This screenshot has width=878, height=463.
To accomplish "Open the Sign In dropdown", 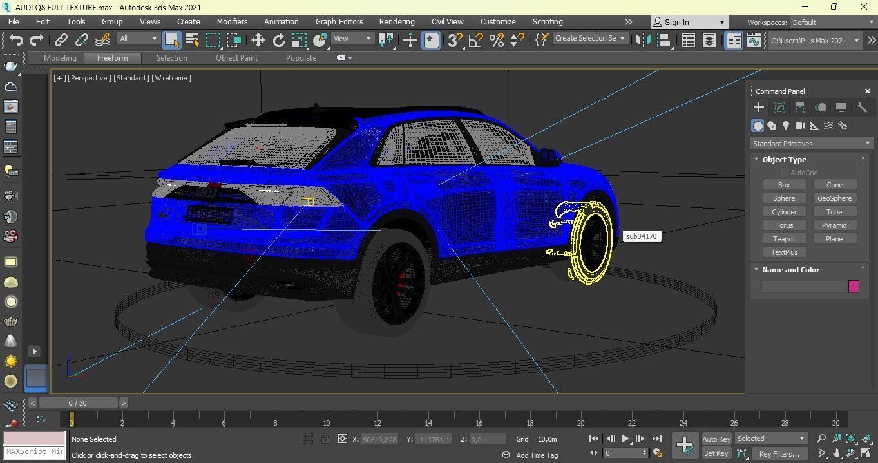I will [x=688, y=22].
